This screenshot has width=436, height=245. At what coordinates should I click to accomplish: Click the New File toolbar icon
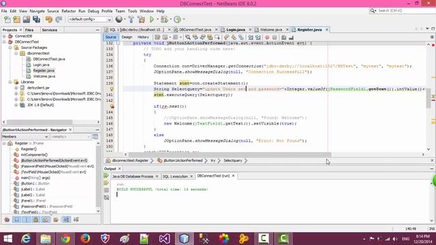click(7, 20)
